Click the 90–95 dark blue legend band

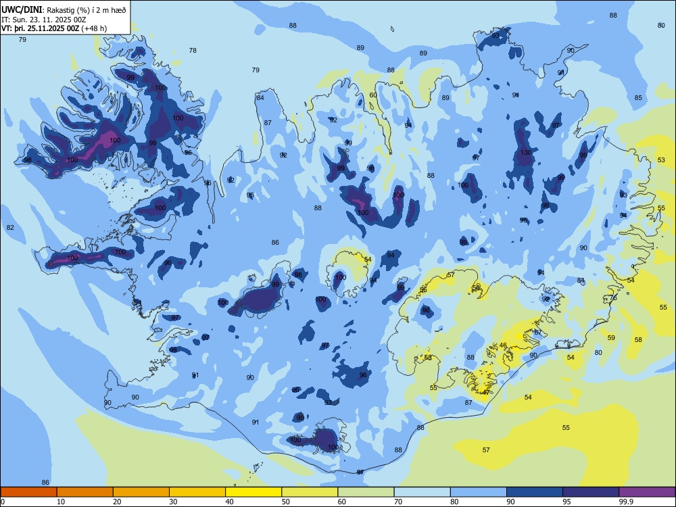point(535,492)
